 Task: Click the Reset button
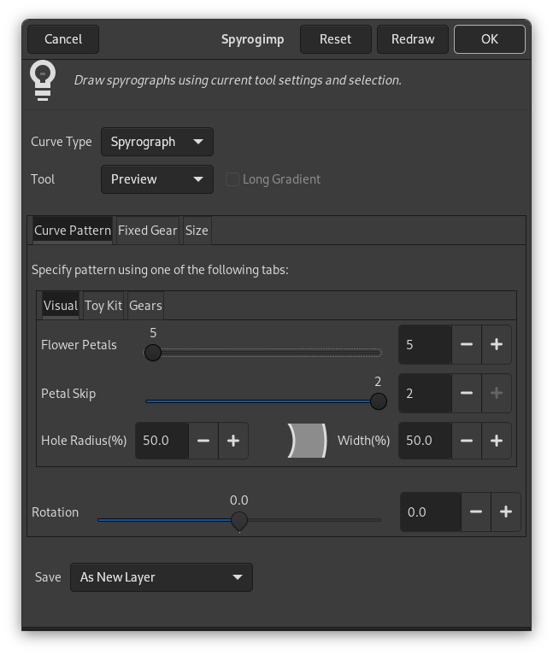click(x=335, y=39)
